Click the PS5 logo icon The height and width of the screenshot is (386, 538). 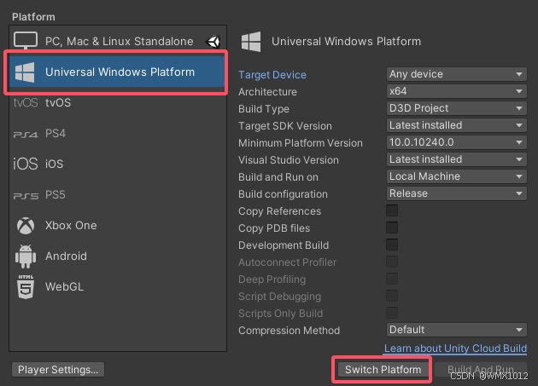[x=26, y=196]
